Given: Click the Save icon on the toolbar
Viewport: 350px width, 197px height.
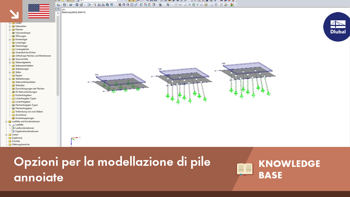Looking at the screenshot, I should pos(68,1).
